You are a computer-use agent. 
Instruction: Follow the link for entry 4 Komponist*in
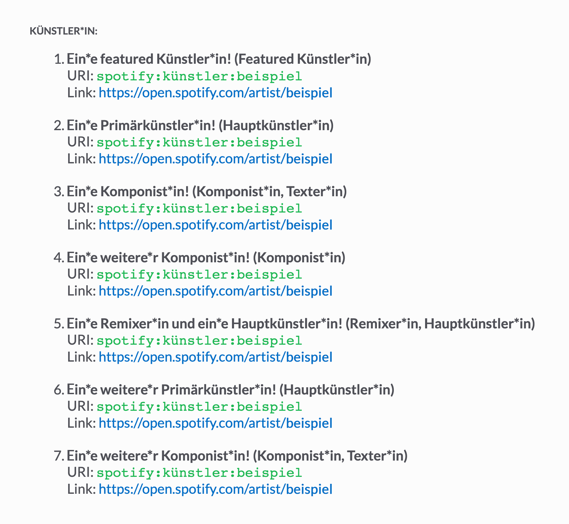[215, 291]
